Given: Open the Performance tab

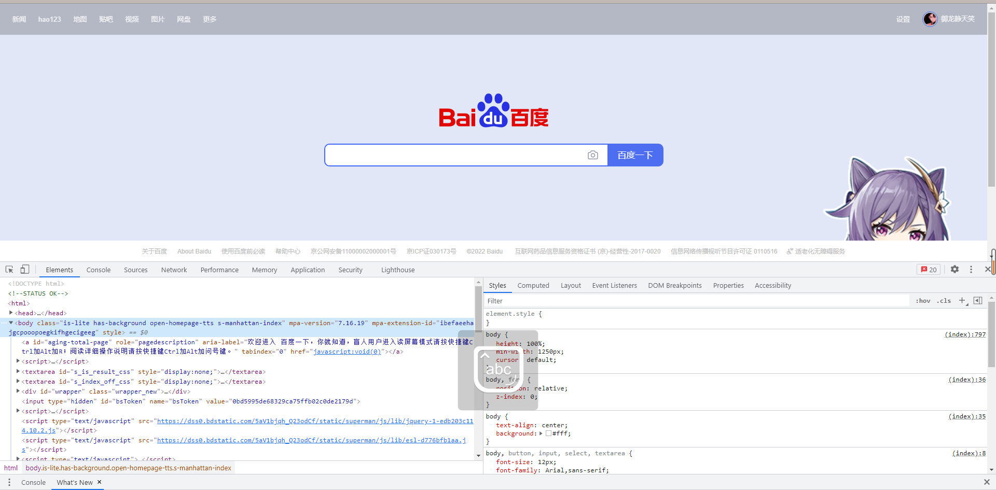Looking at the screenshot, I should [219, 270].
